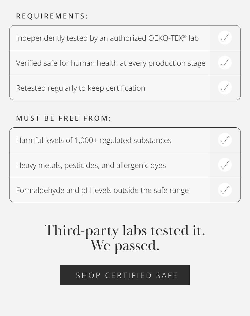Click 'Heavy metals, pesticides, and allergenic dyes' text
Image resolution: width=250 pixels, height=316 pixels.
pyautogui.click(x=91, y=165)
